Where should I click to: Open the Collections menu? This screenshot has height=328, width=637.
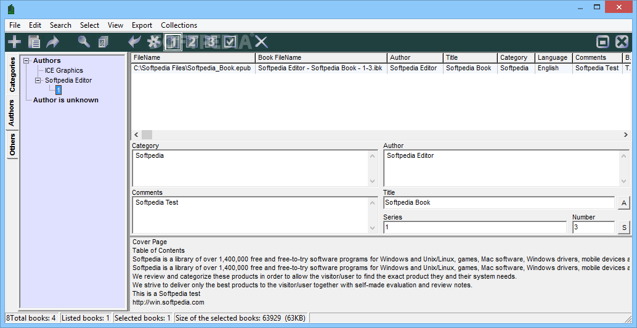pos(179,25)
